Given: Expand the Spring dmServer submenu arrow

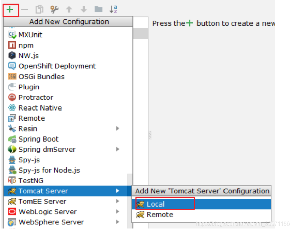Looking at the screenshot, I should tap(118, 149).
